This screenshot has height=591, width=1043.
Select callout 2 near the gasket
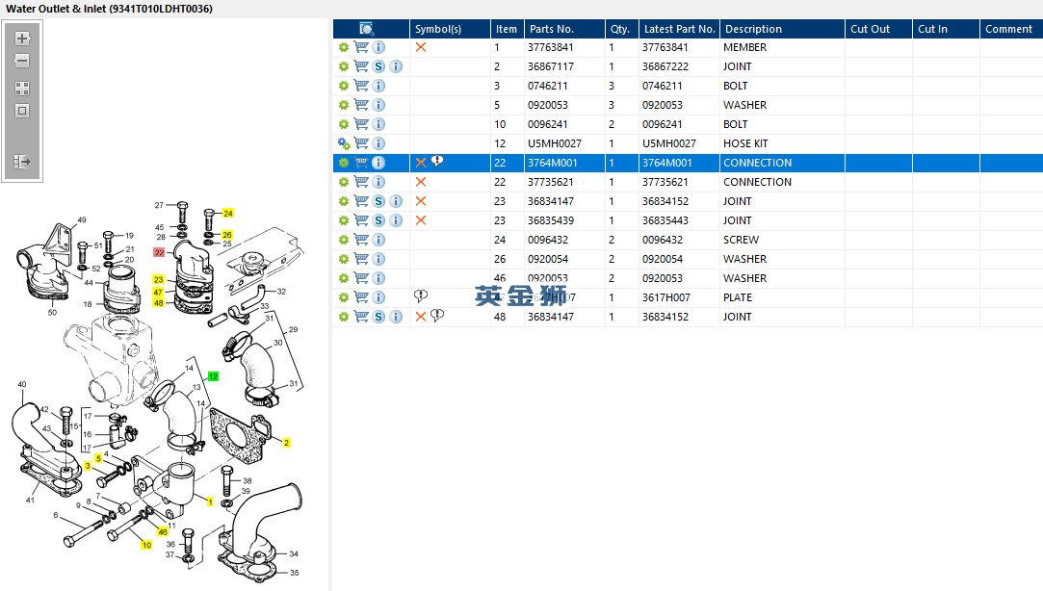pos(286,442)
